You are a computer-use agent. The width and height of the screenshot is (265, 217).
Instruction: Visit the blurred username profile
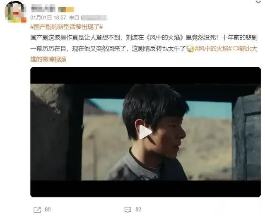pos(43,8)
